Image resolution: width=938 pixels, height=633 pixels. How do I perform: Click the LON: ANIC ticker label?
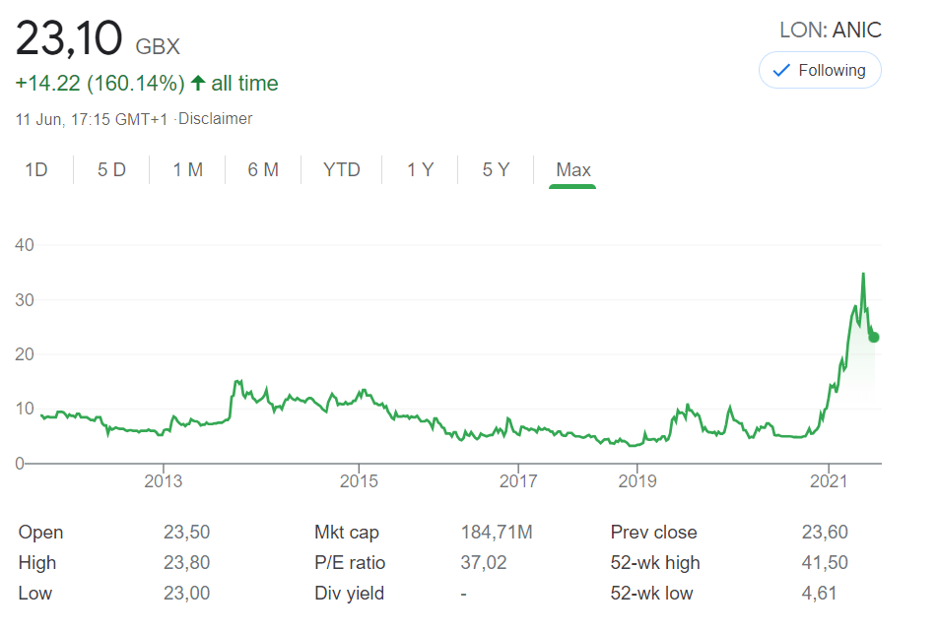(x=830, y=30)
